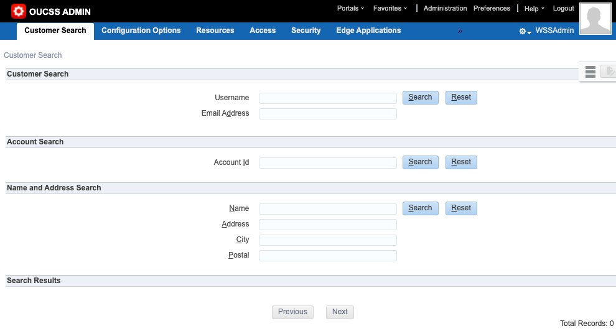
Task: Open the Administration link
Action: [x=445, y=9]
